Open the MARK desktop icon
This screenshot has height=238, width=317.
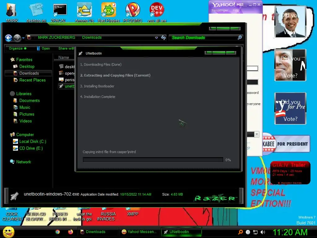(x=11, y=12)
